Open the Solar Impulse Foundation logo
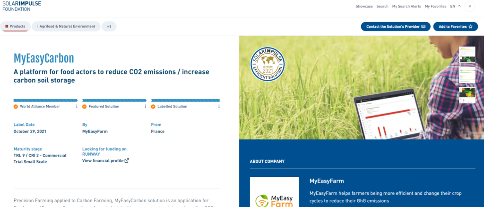Image resolution: width=484 pixels, height=207 pixels. [22, 6]
